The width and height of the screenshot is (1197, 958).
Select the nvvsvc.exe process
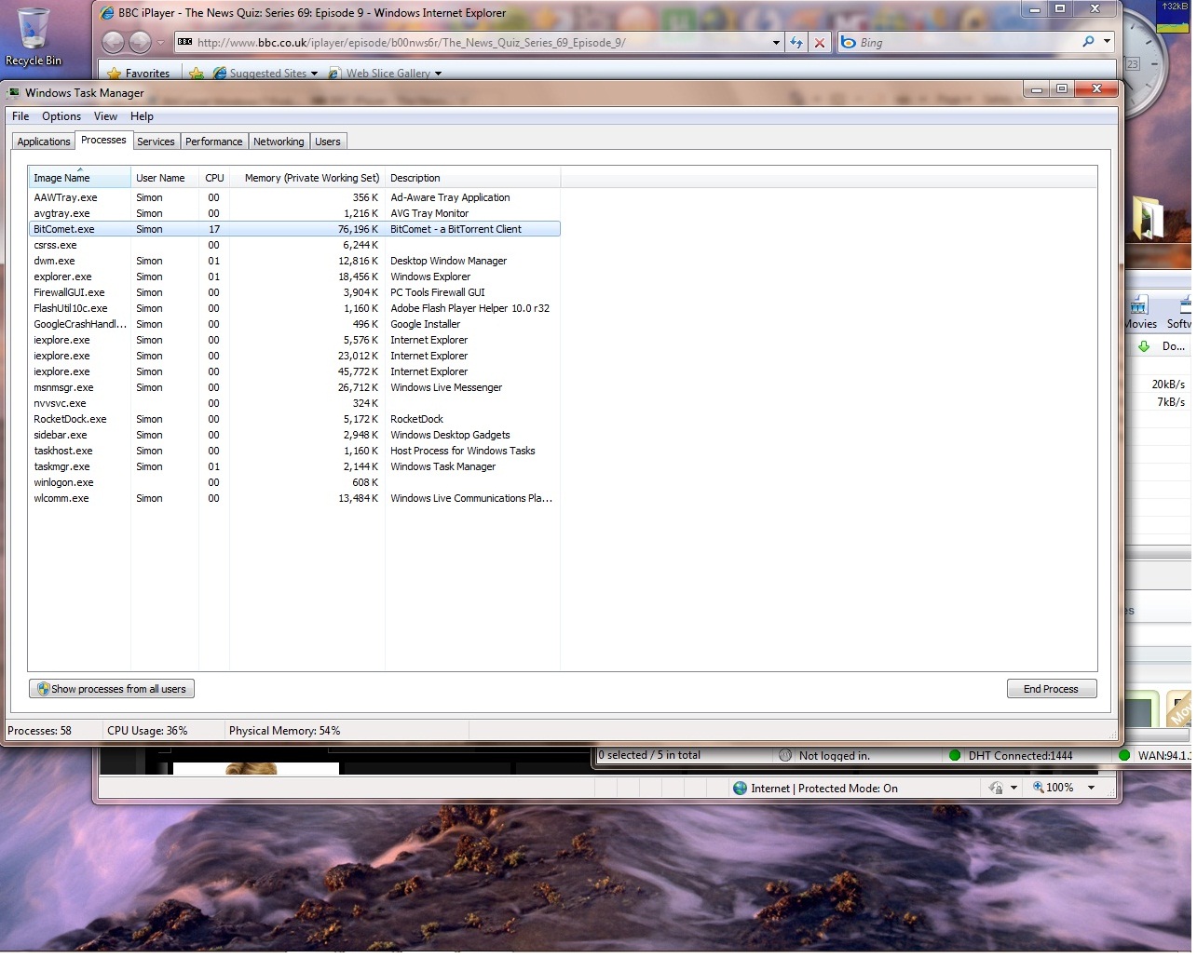point(294,403)
